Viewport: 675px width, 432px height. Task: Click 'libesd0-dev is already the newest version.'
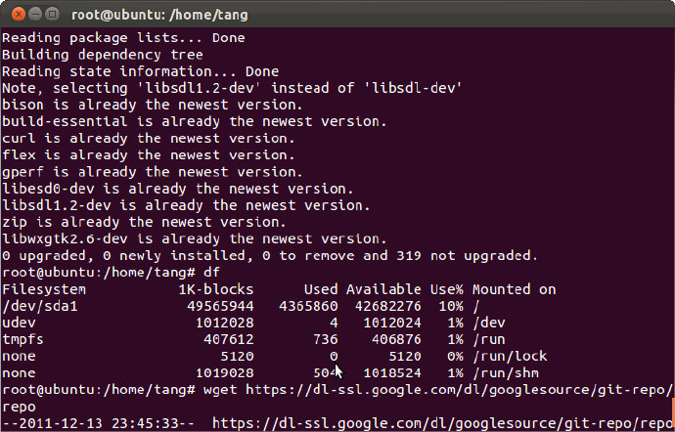coord(178,189)
